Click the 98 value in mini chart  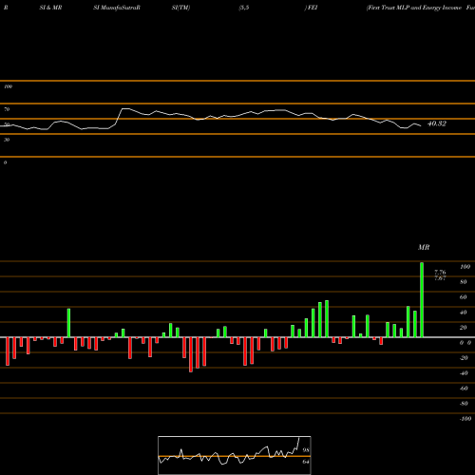pyautogui.click(x=306, y=450)
